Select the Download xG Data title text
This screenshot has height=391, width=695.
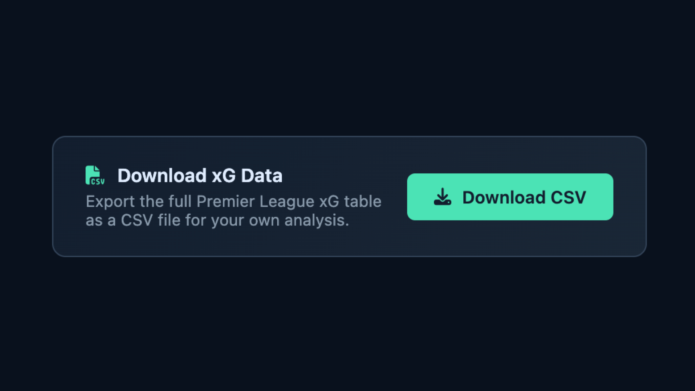(x=200, y=175)
